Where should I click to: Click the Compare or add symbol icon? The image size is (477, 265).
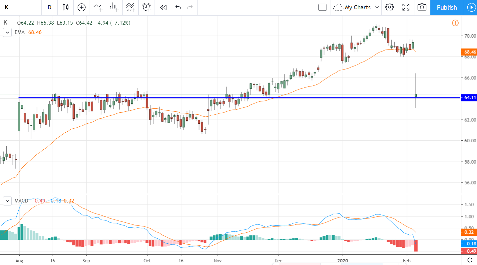[x=82, y=7]
